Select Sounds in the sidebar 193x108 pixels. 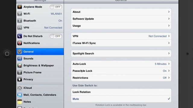(40, 58)
